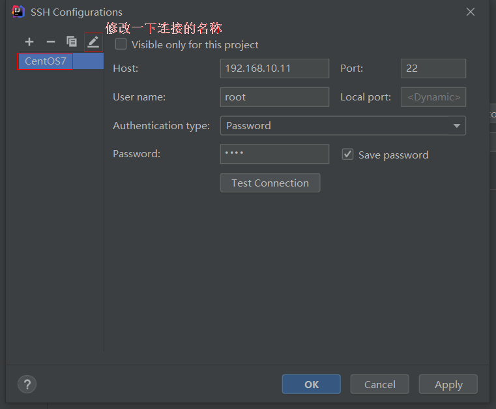Enable Visible only for this project
This screenshot has width=496, height=409.
(x=121, y=44)
